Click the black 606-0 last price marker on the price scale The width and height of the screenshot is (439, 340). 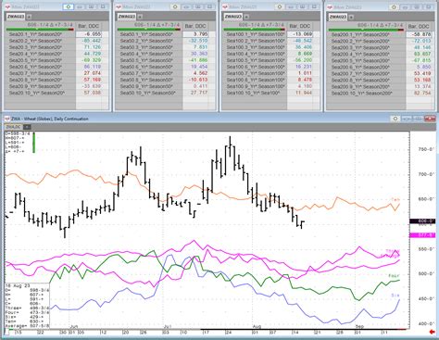422,221
